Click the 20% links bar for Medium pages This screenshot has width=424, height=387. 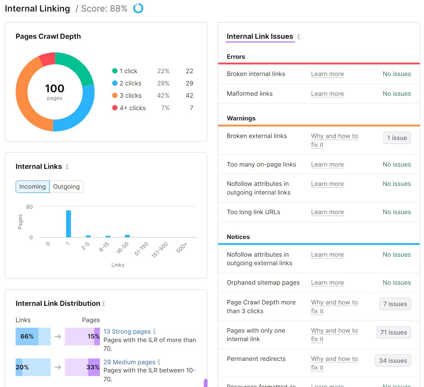coord(33,367)
